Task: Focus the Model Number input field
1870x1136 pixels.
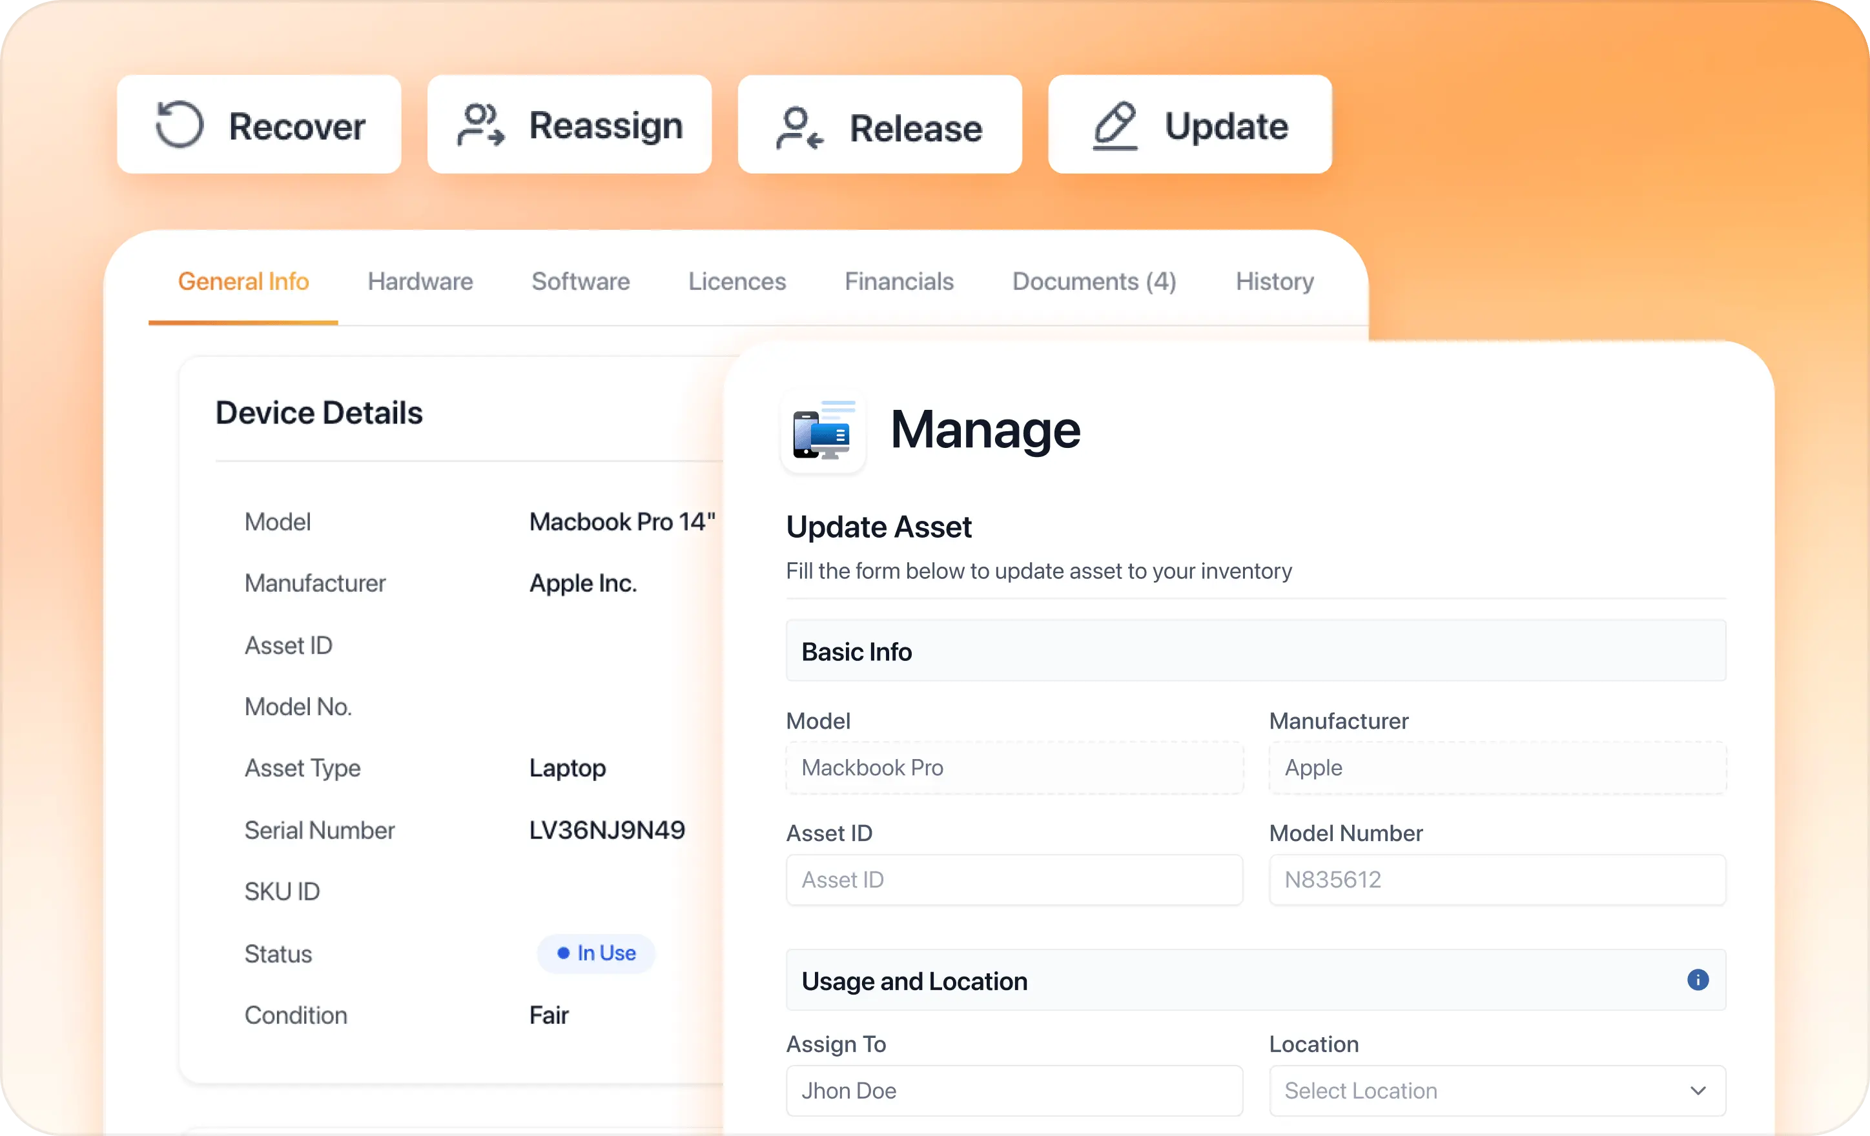Action: 1497,880
